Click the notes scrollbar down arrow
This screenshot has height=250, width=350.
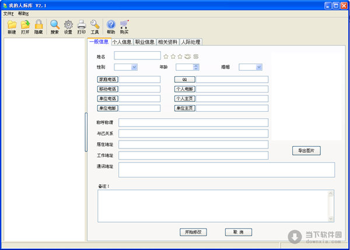331,219
